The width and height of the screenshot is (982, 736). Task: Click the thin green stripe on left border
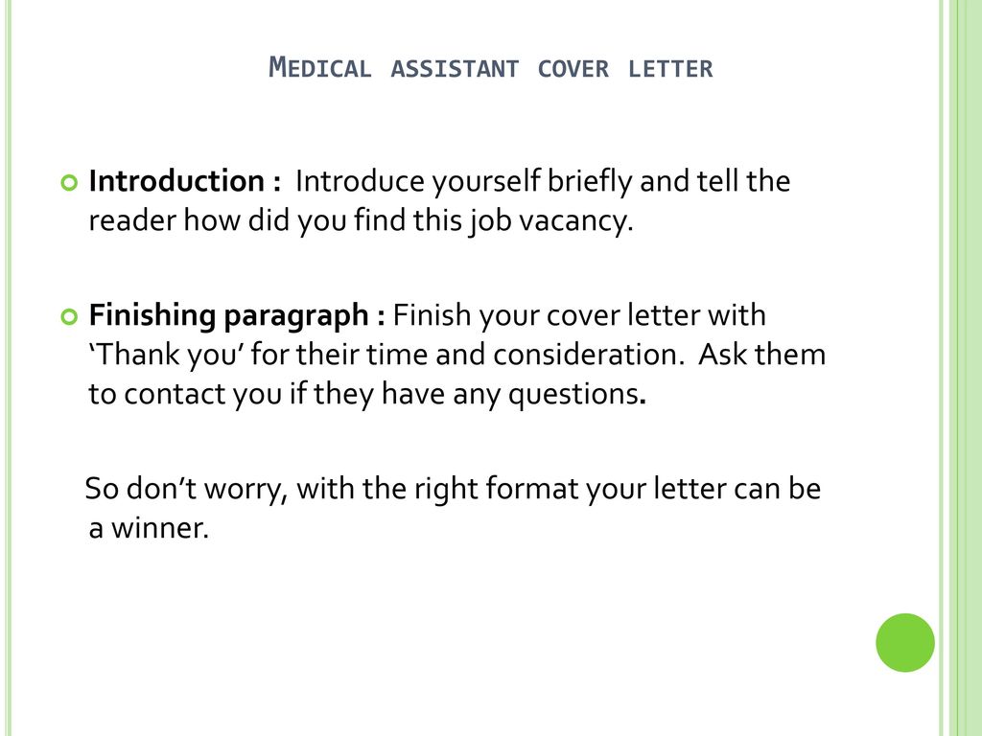[x=8, y=368]
